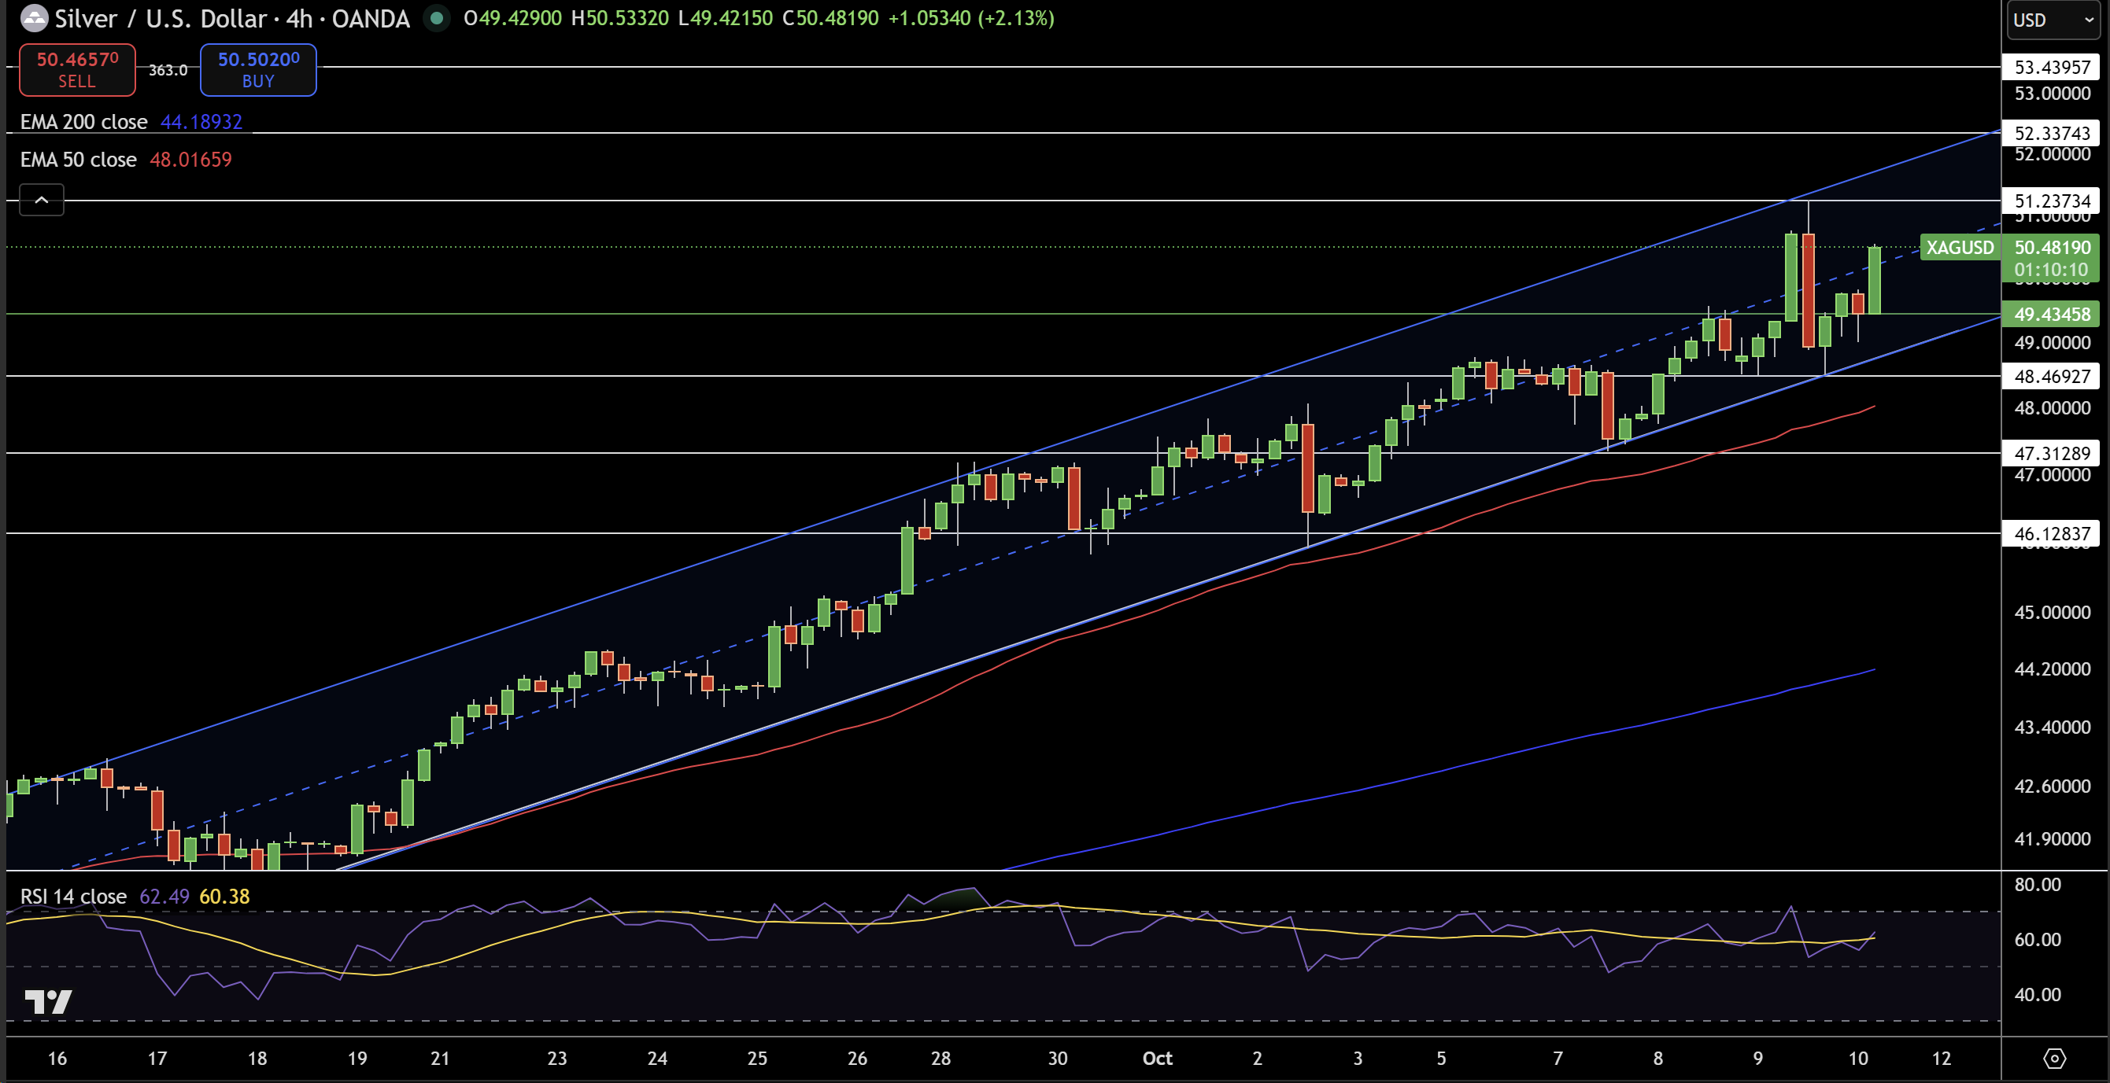Click the green market status dot
The height and width of the screenshot is (1083, 2110).
[438, 18]
